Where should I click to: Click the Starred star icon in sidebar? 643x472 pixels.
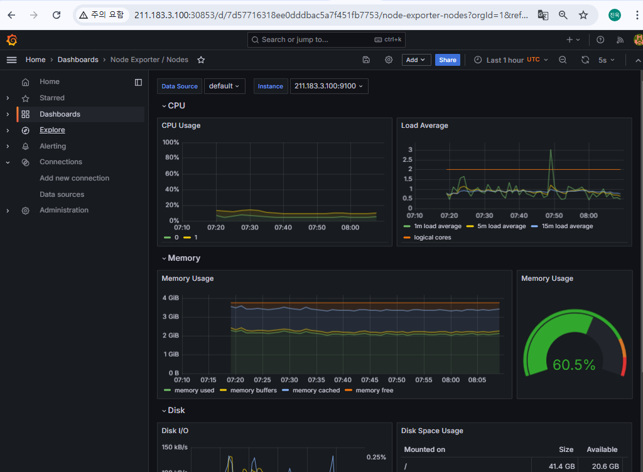(25, 98)
